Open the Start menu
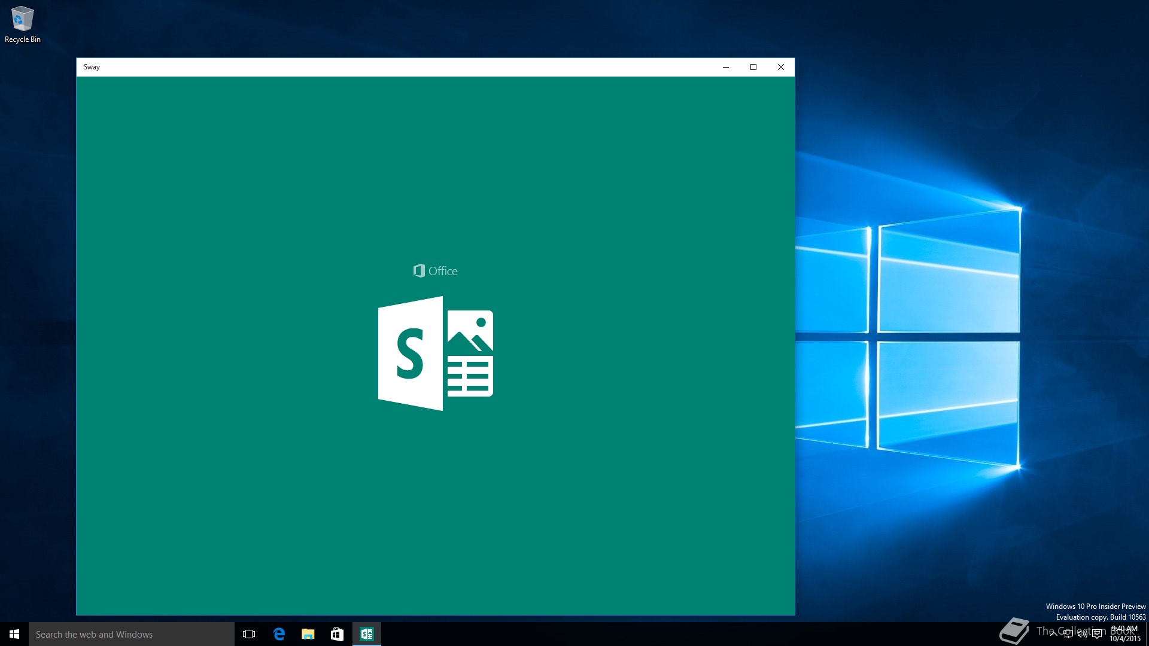1149x646 pixels. (14, 634)
